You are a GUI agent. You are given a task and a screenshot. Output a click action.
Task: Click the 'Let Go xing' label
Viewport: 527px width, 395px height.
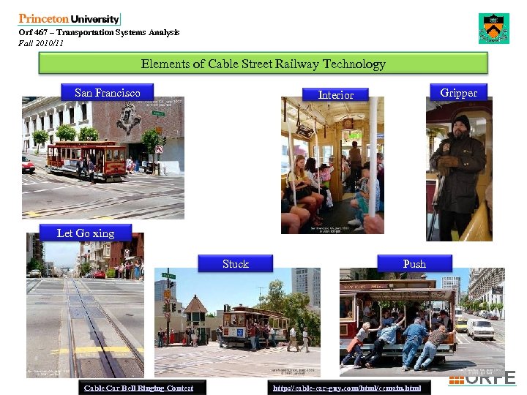86,233
